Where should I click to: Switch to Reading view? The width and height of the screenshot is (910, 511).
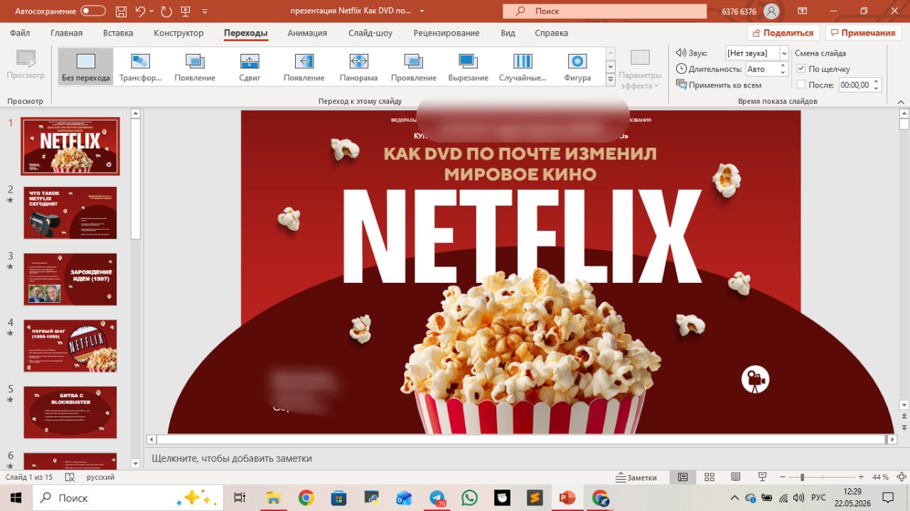pos(736,477)
